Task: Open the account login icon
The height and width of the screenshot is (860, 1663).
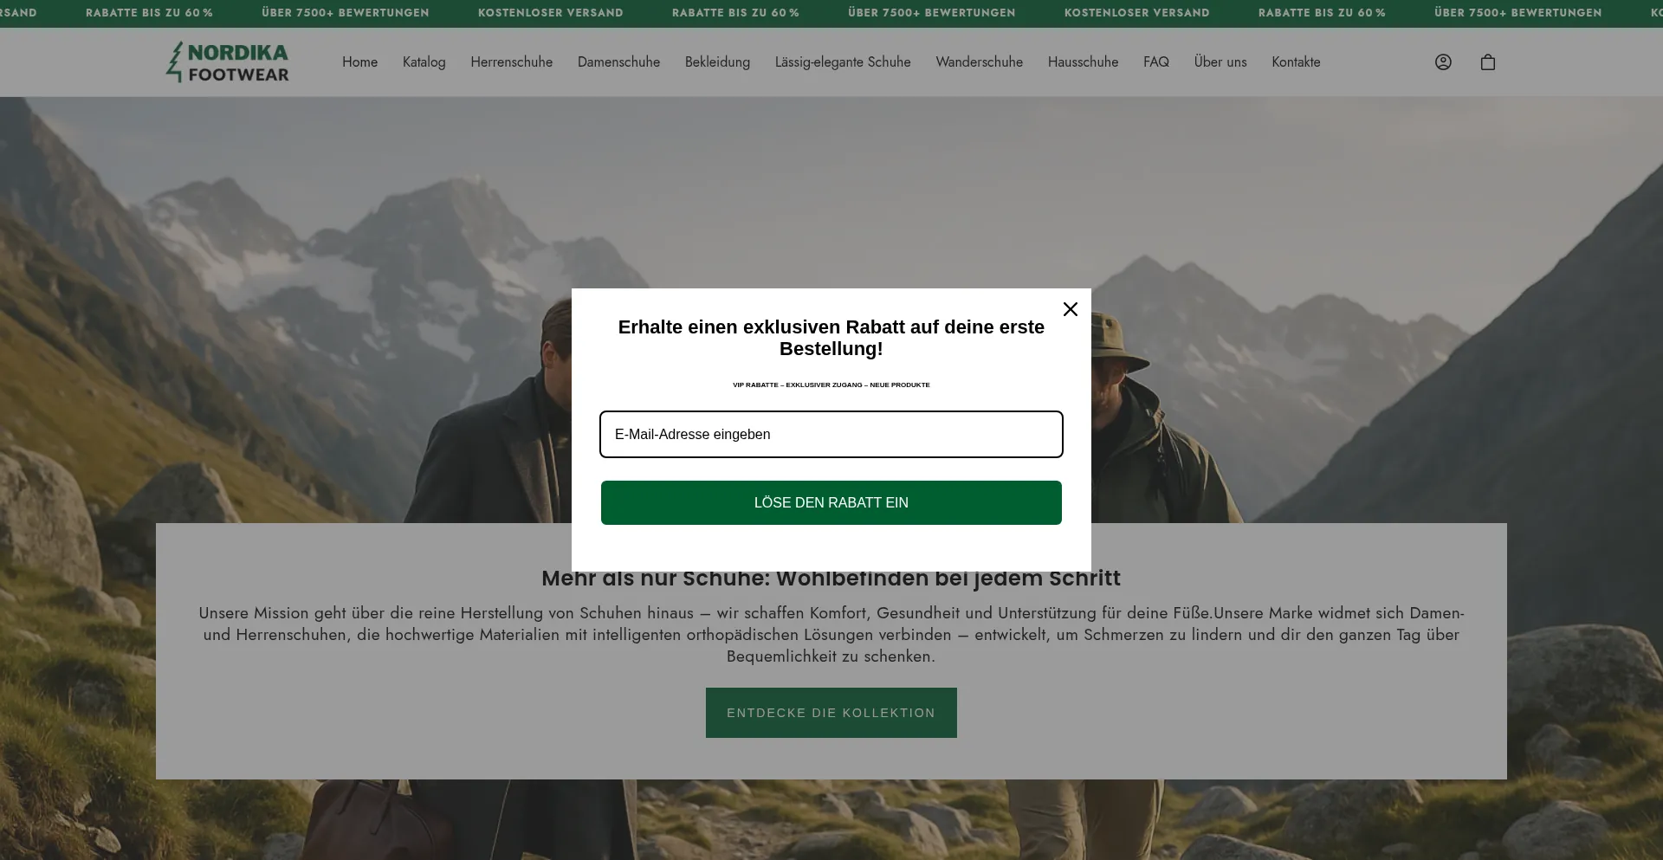Action: tap(1443, 62)
